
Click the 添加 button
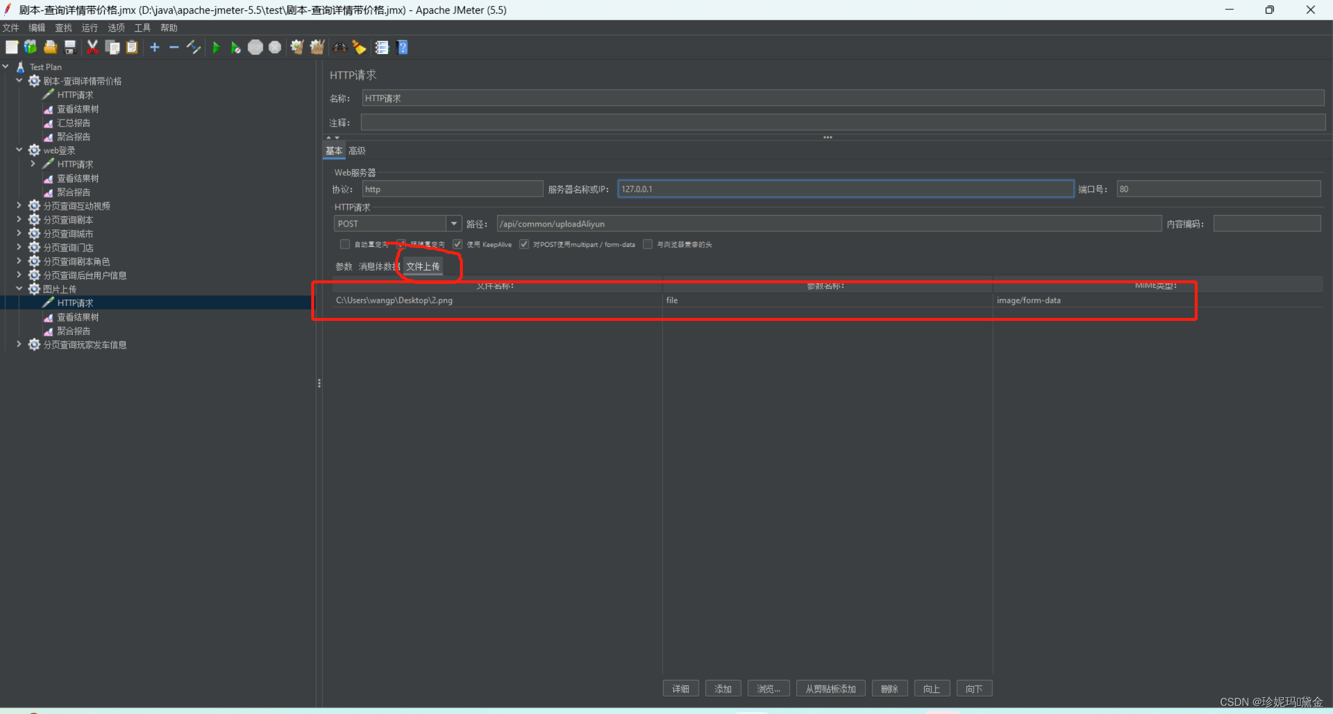pos(723,689)
